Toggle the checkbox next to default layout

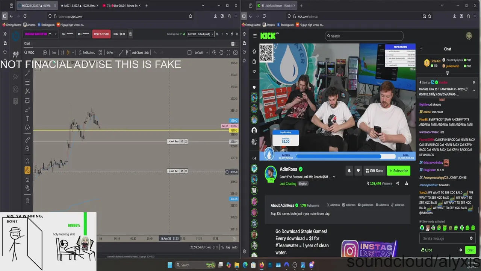pos(189,53)
